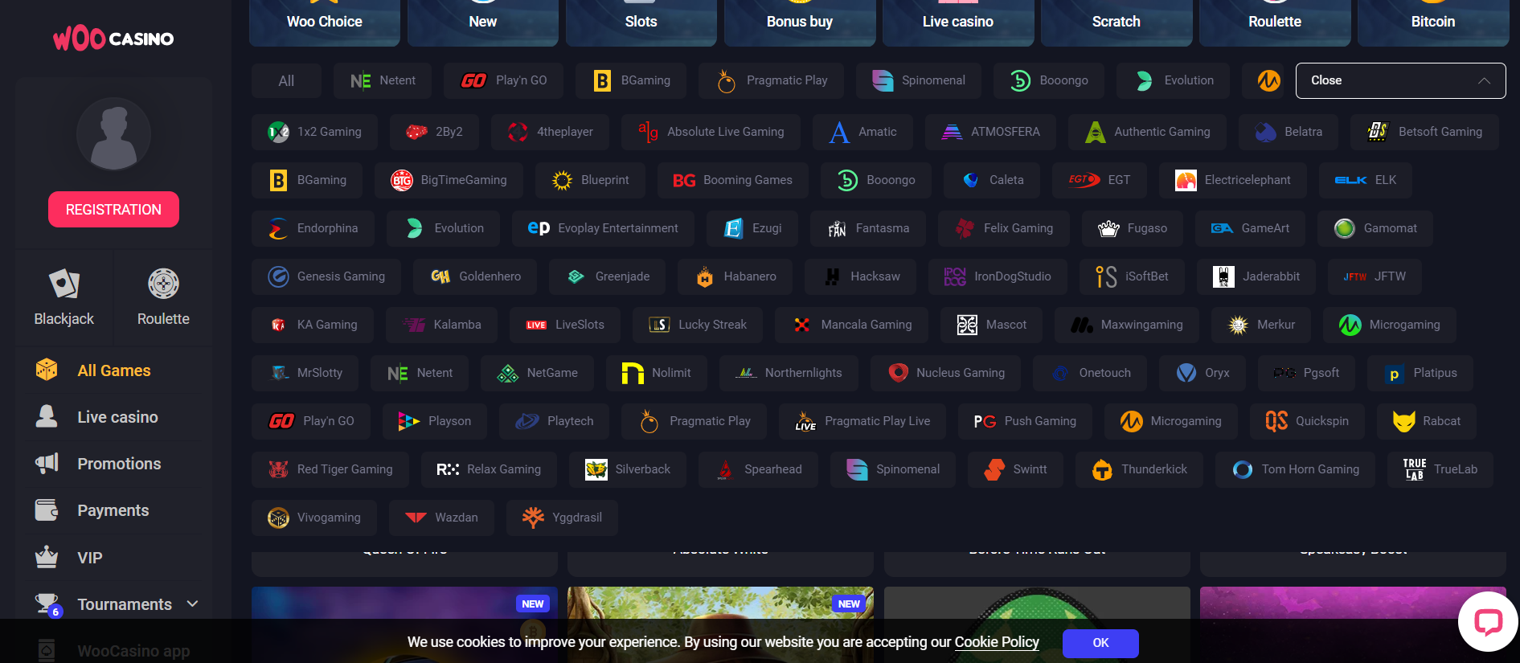Open the live chat bubble icon
Viewport: 1520px width, 663px height.
pos(1488,621)
